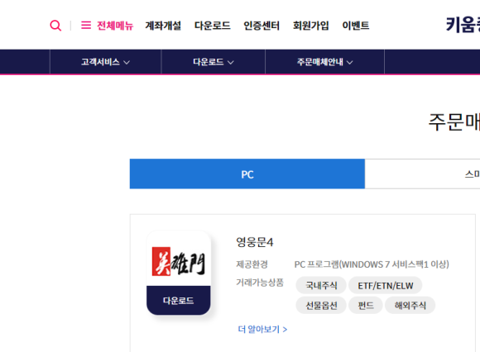Click the 선물옵션 tag

point(321,305)
